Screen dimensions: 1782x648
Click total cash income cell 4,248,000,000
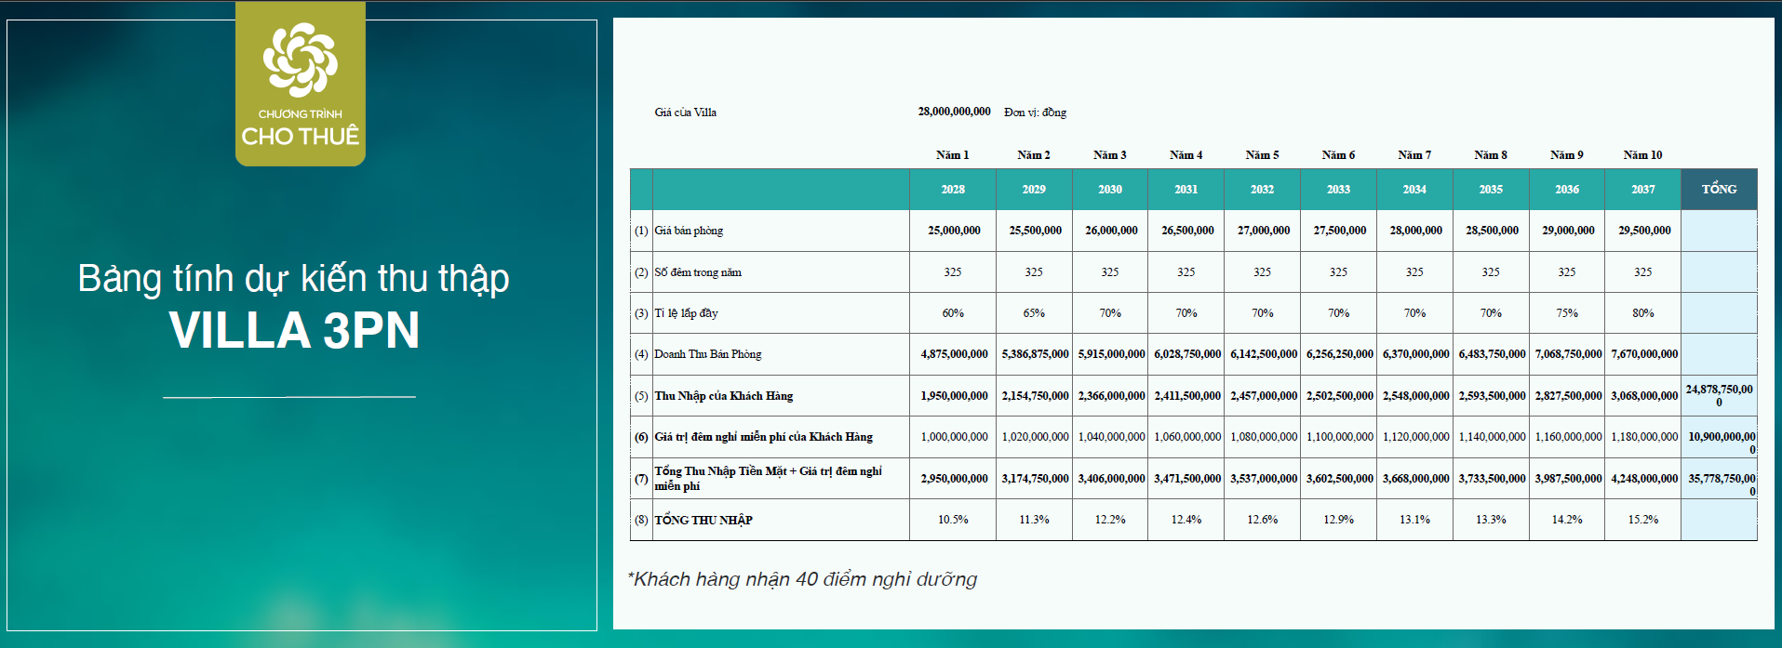click(1644, 479)
